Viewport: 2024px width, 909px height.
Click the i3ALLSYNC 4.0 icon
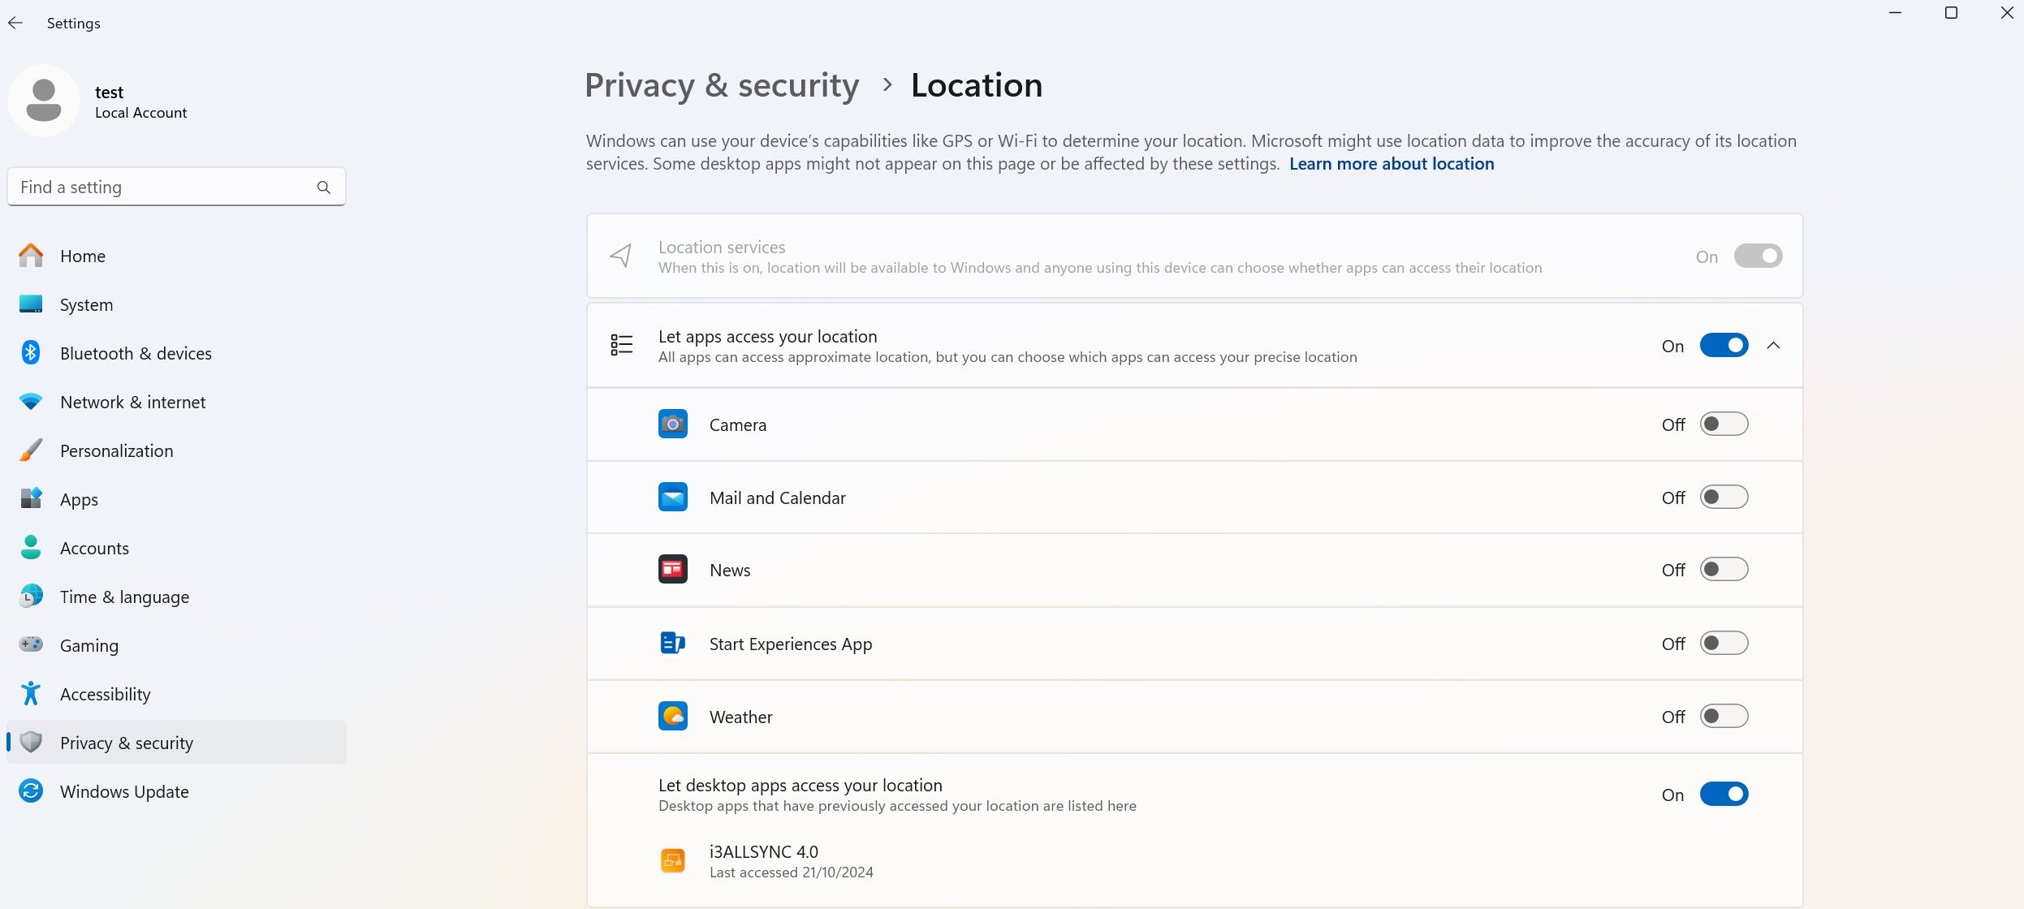point(672,860)
